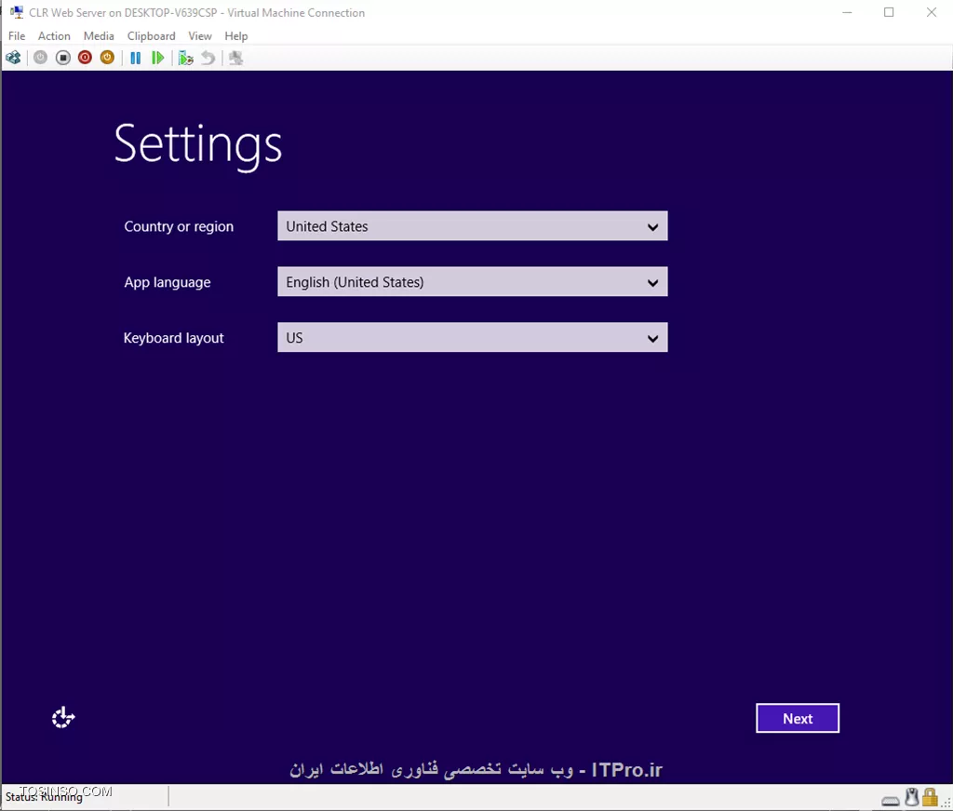Open the Action menu
Viewport: 953px width, 811px height.
pos(54,35)
